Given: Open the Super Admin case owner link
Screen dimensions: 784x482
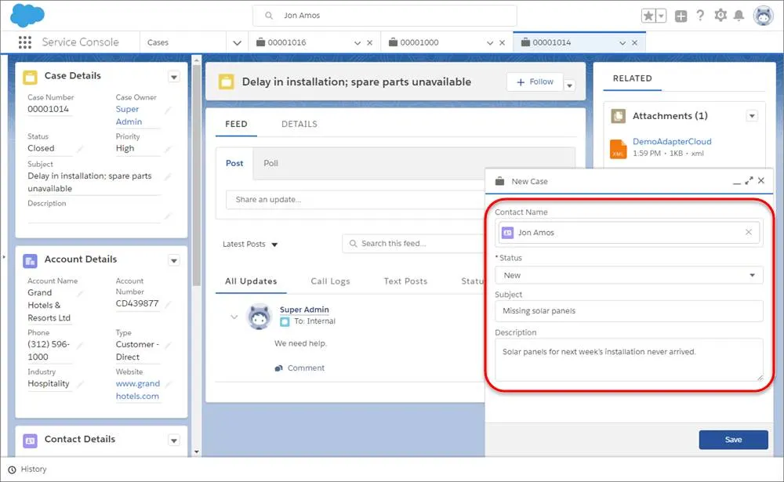Looking at the screenshot, I should tap(129, 115).
